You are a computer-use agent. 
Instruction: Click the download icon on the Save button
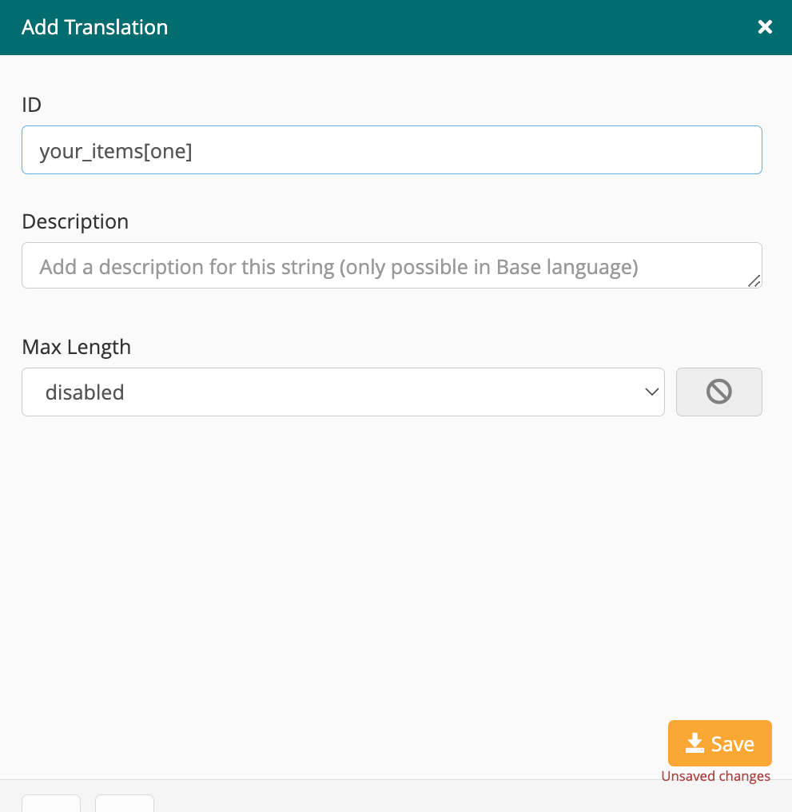pyautogui.click(x=694, y=743)
